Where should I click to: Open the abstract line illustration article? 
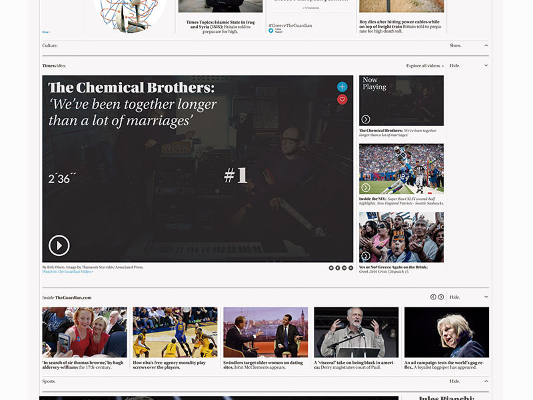tap(130, 15)
